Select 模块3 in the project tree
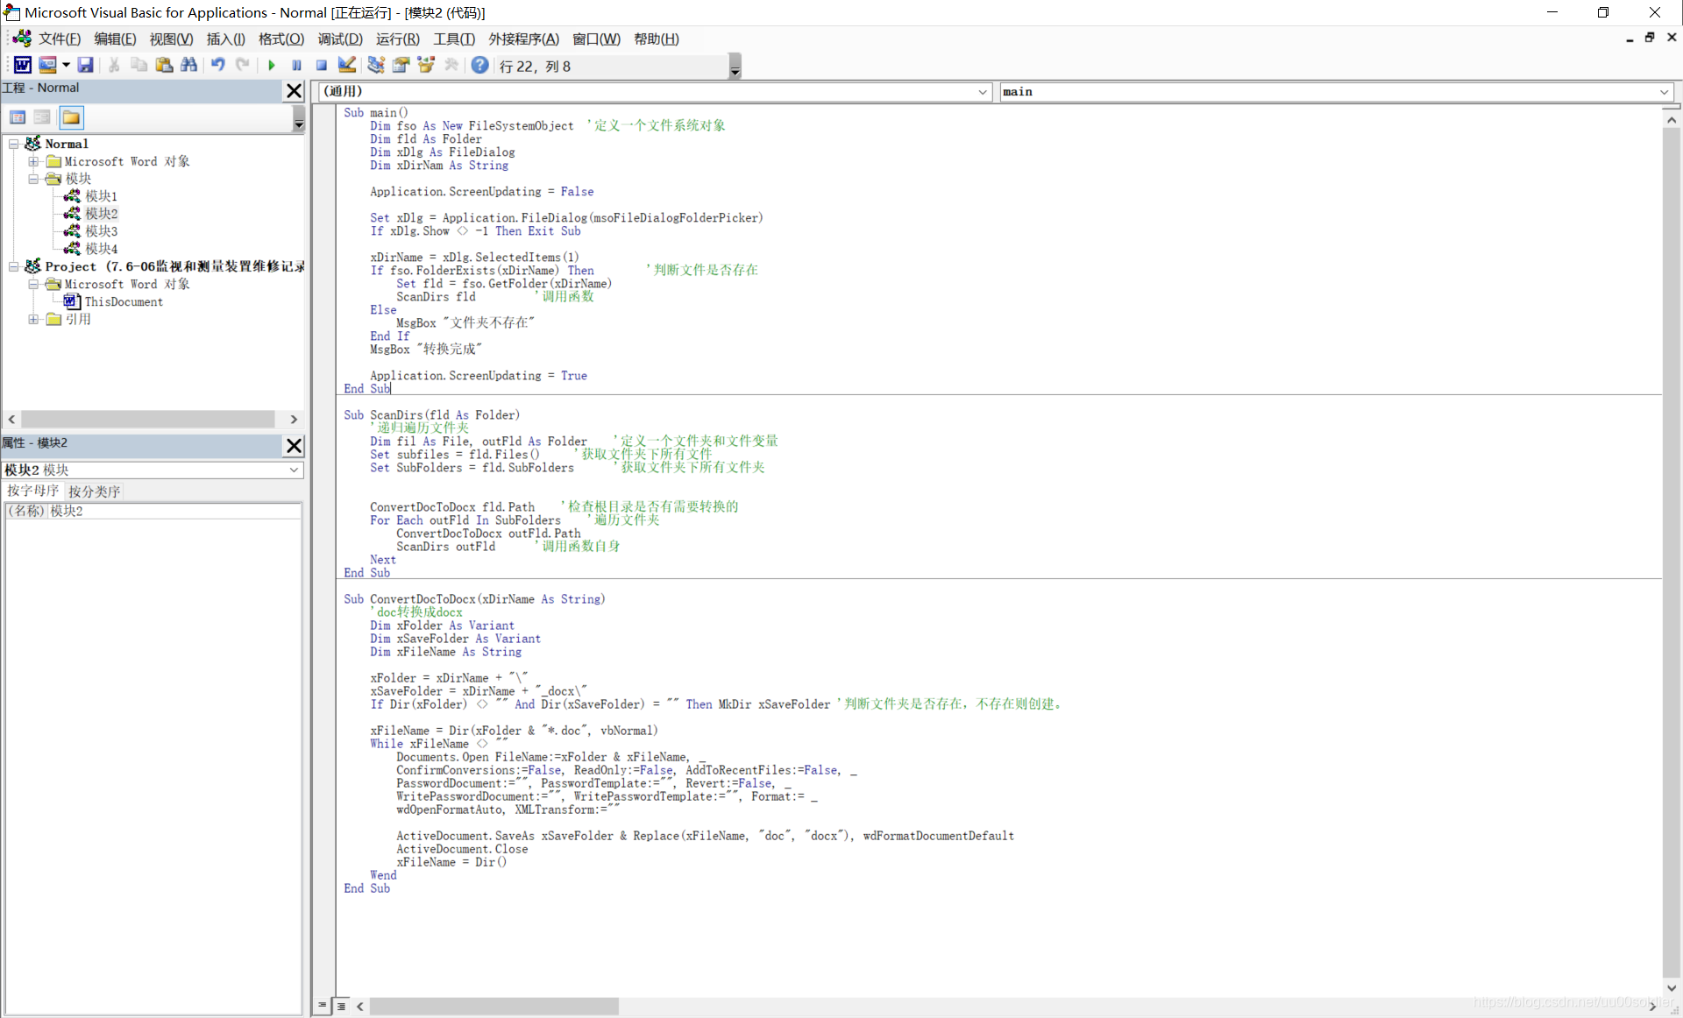Viewport: 1683px width, 1018px height. (101, 231)
